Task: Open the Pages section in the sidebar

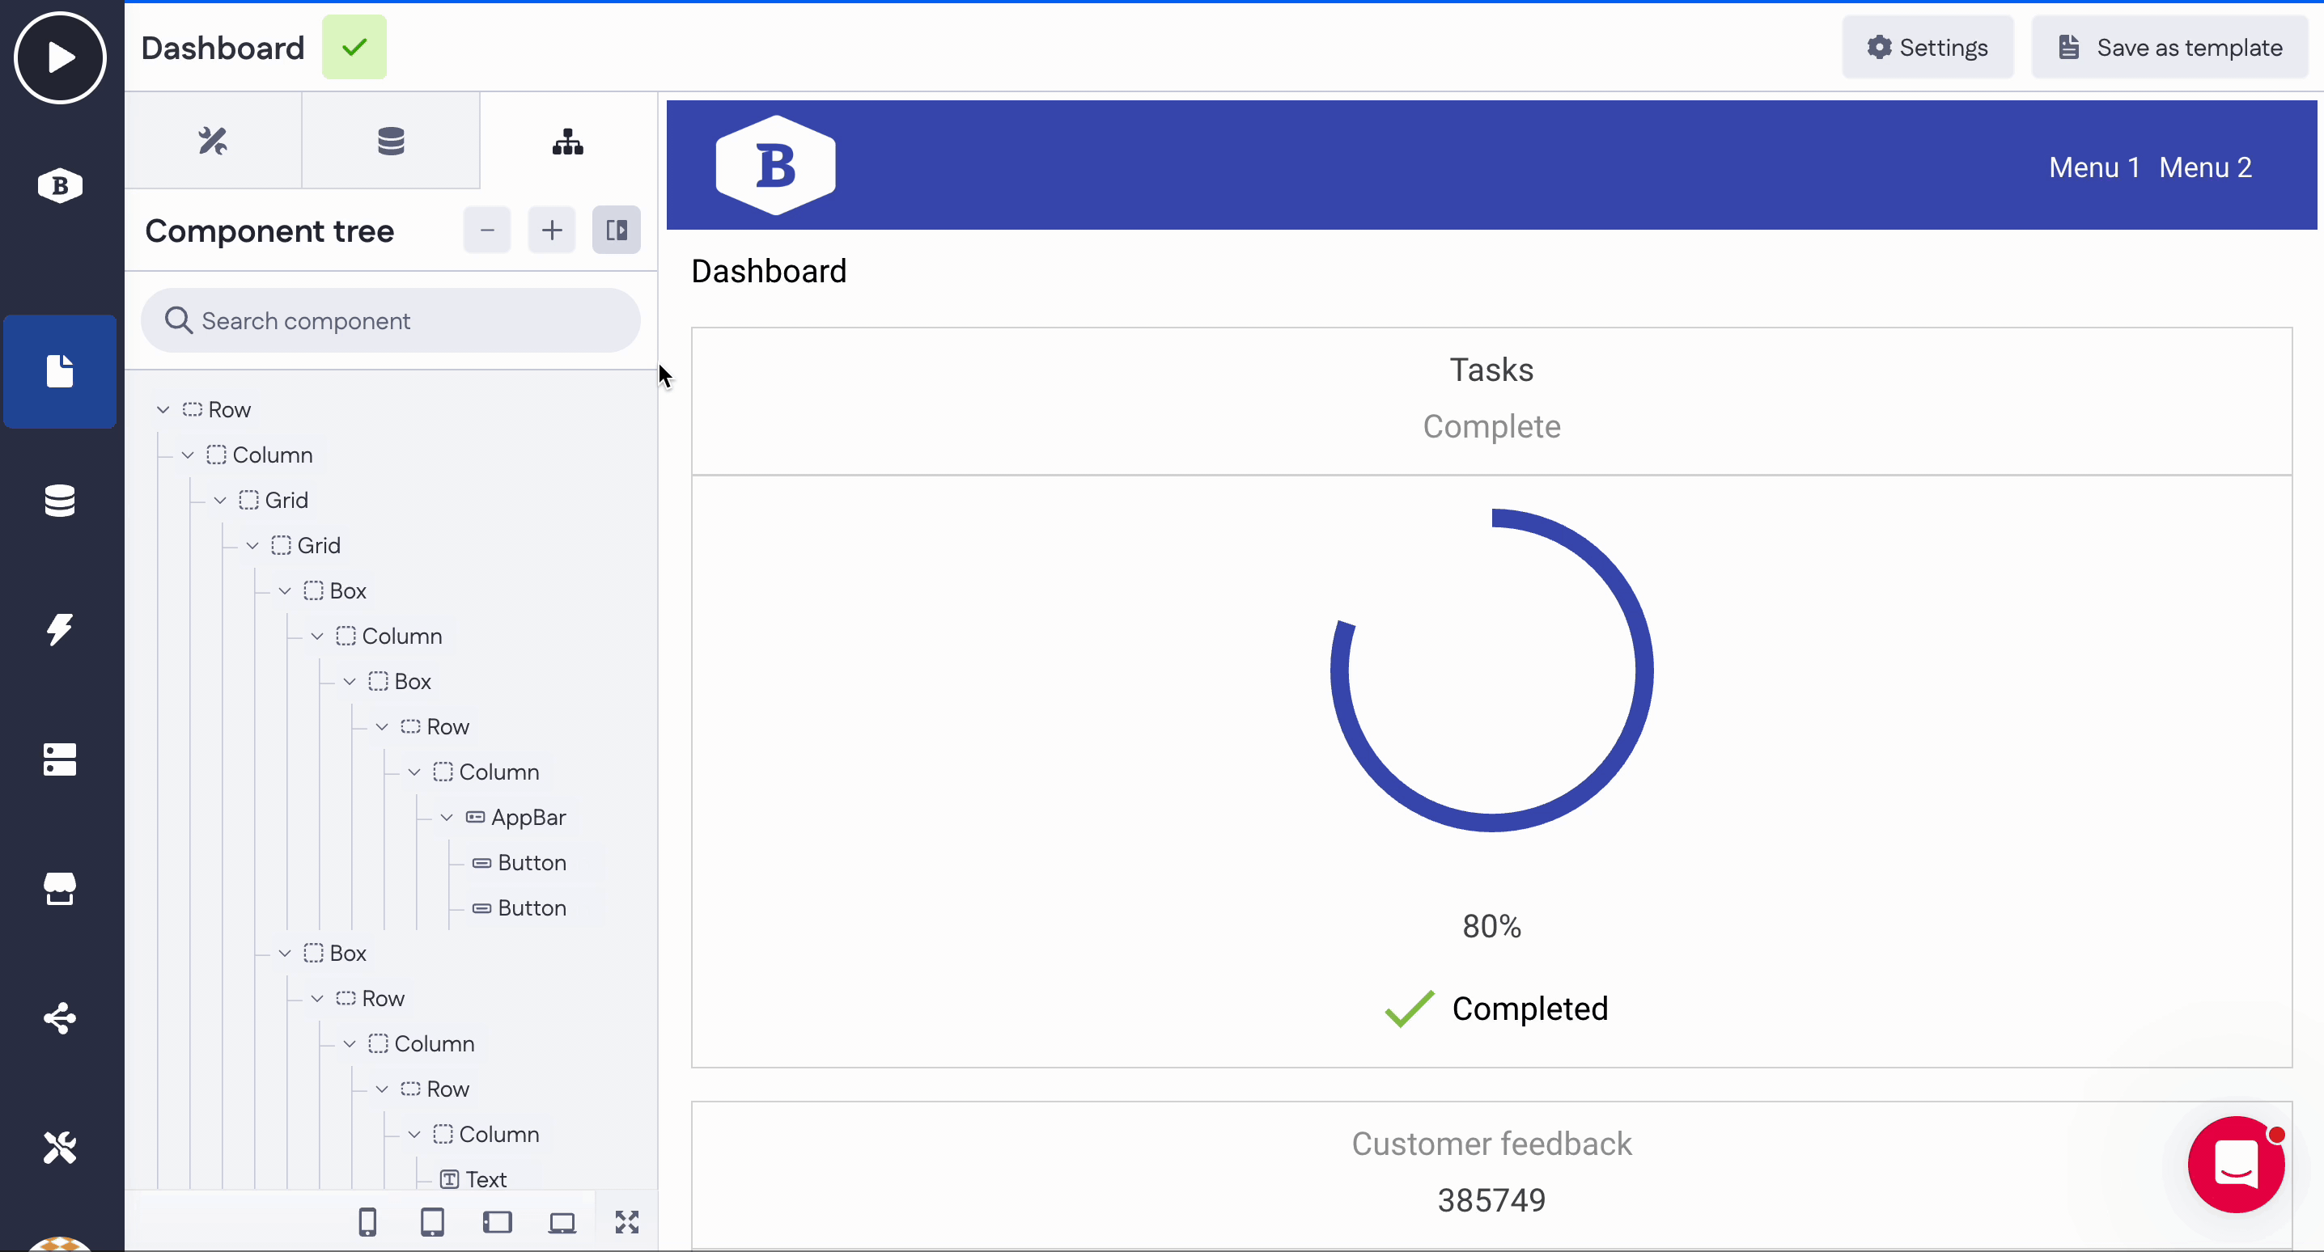Action: 61,371
